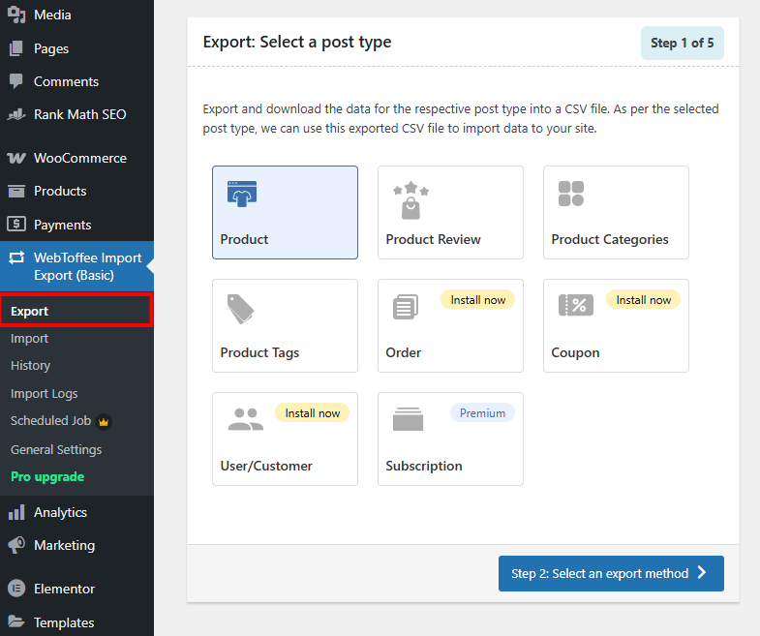Open History in the sidebar

pyautogui.click(x=31, y=366)
